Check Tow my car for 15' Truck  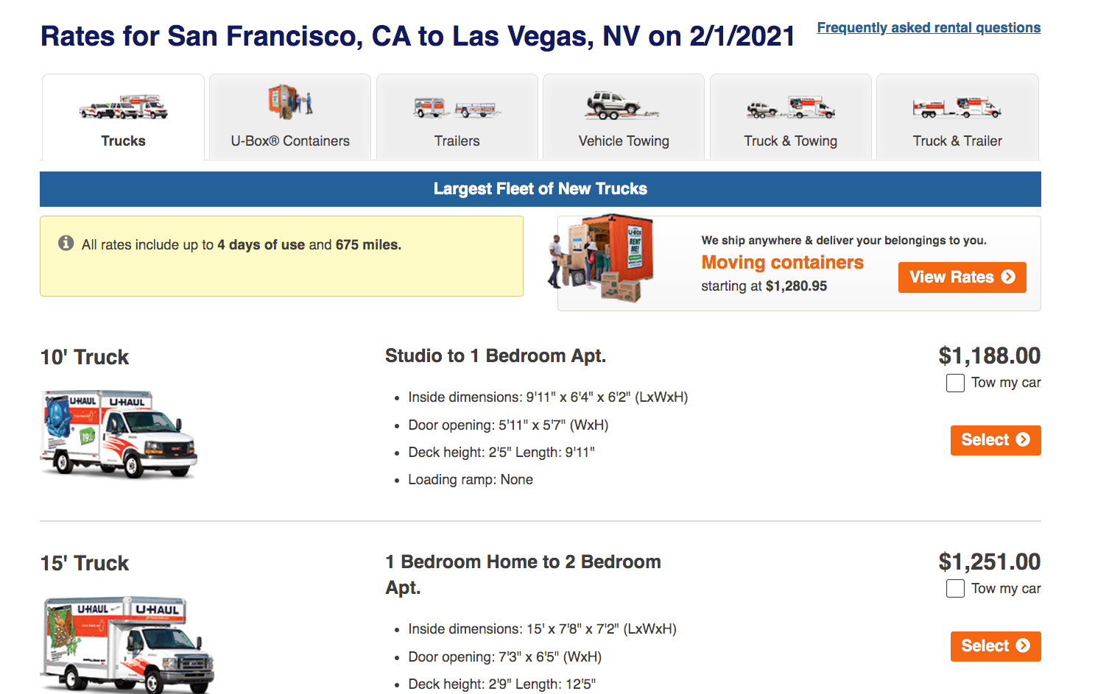click(955, 589)
